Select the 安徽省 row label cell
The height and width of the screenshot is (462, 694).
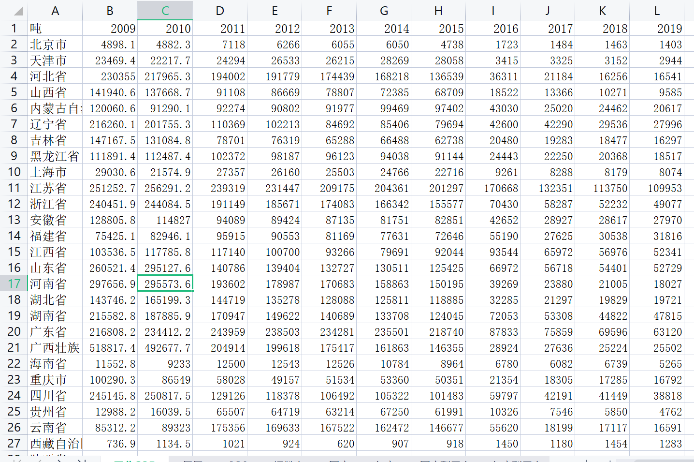[x=55, y=220]
